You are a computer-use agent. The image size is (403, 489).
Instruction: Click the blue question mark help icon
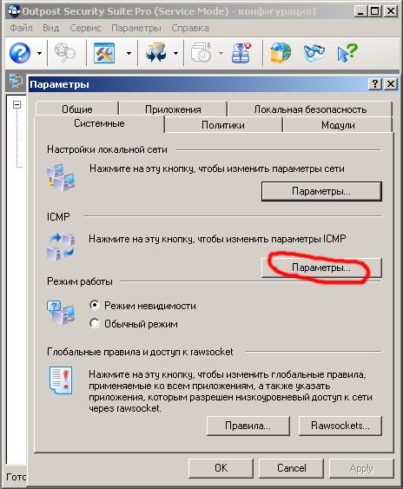(20, 53)
